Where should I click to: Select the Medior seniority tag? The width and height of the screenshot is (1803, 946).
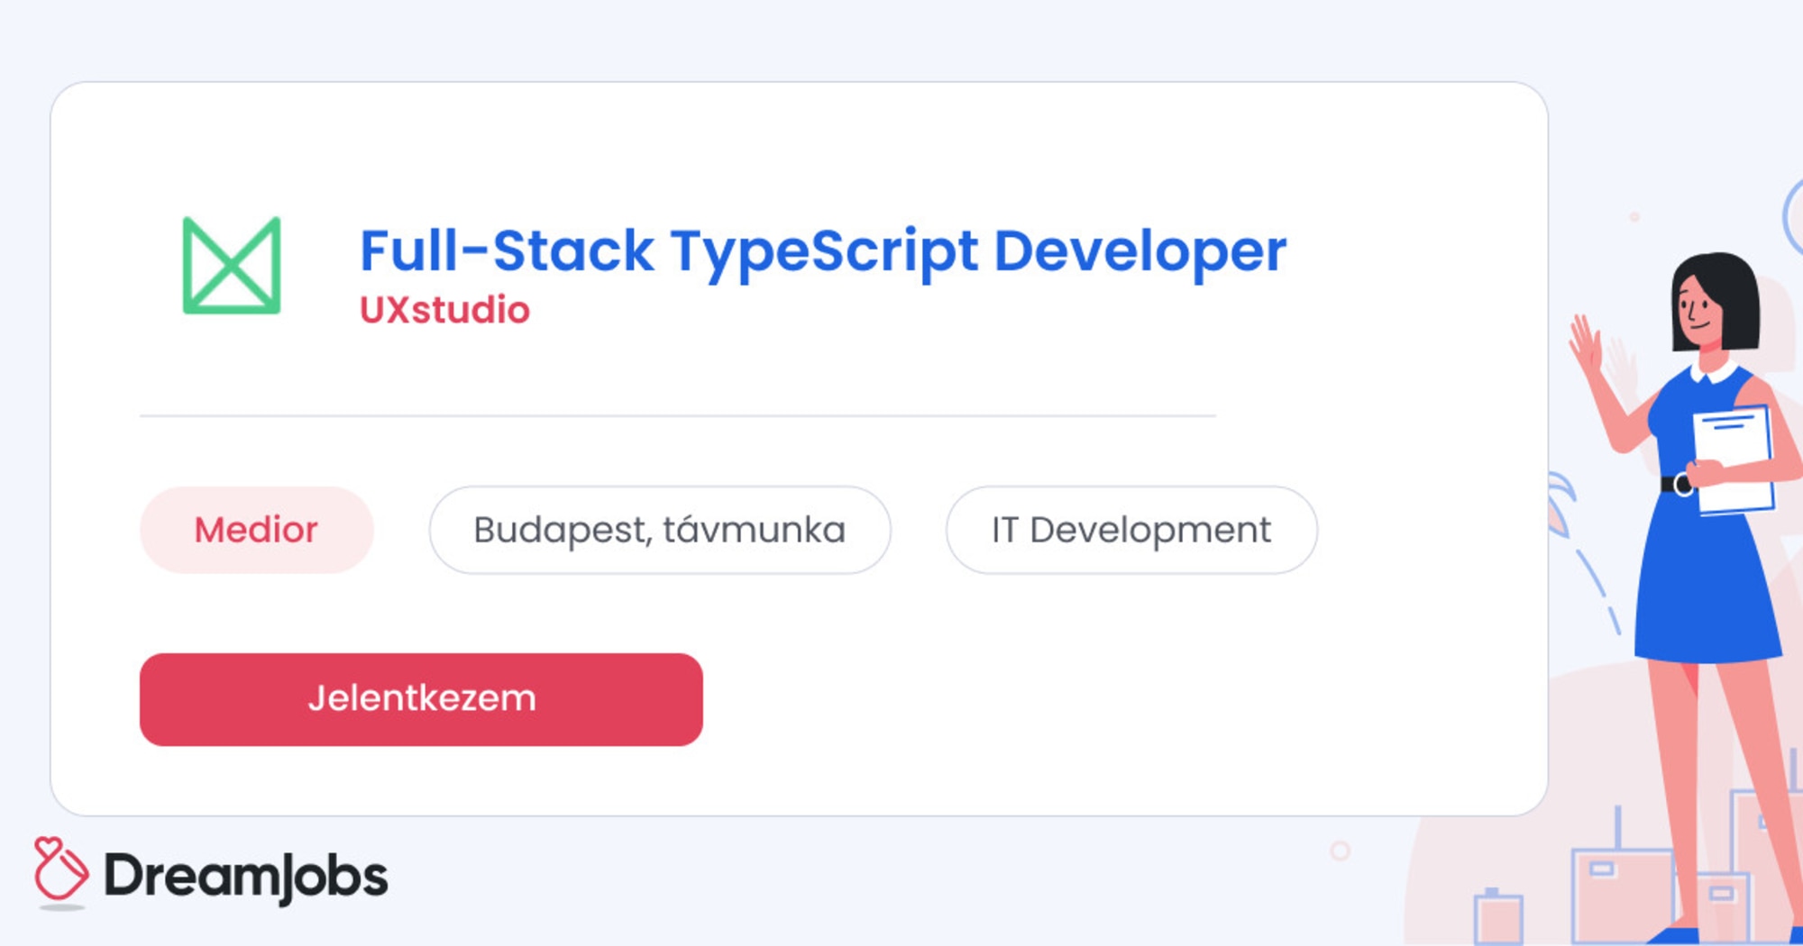coord(257,530)
